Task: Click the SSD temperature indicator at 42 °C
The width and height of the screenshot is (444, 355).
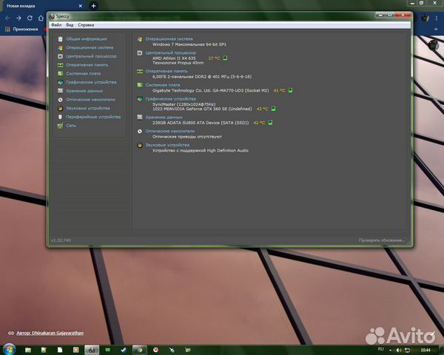Action: click(270, 123)
